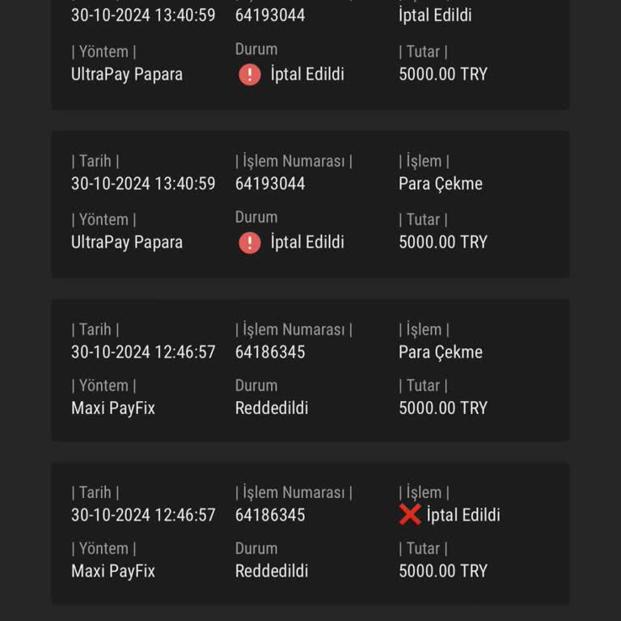The image size is (621, 621).
Task: Click the Reddedildi status in the Maxi PayFix Para Çekme card
Action: coord(272,408)
